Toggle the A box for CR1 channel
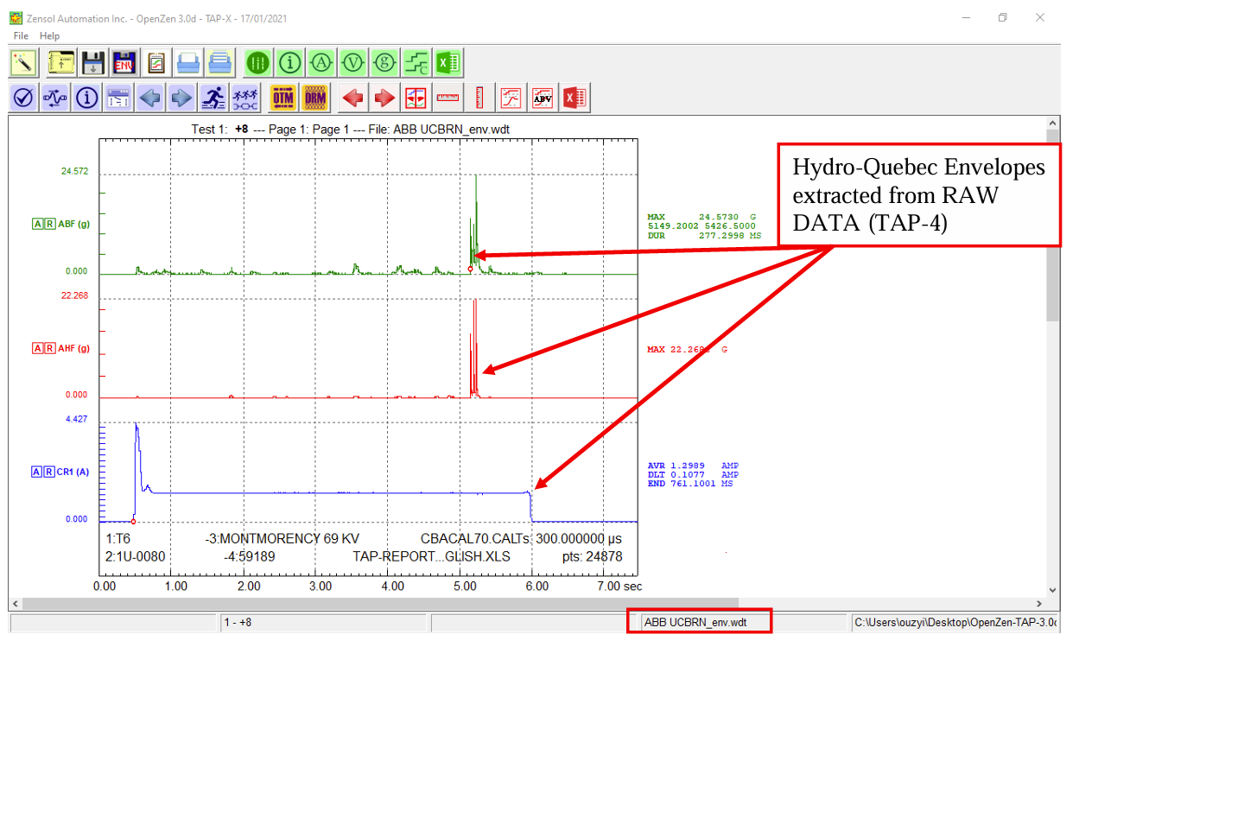The height and width of the screenshot is (831, 1244). (x=37, y=473)
